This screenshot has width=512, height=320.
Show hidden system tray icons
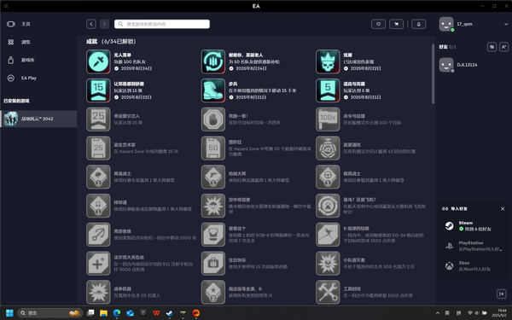tap(438, 313)
